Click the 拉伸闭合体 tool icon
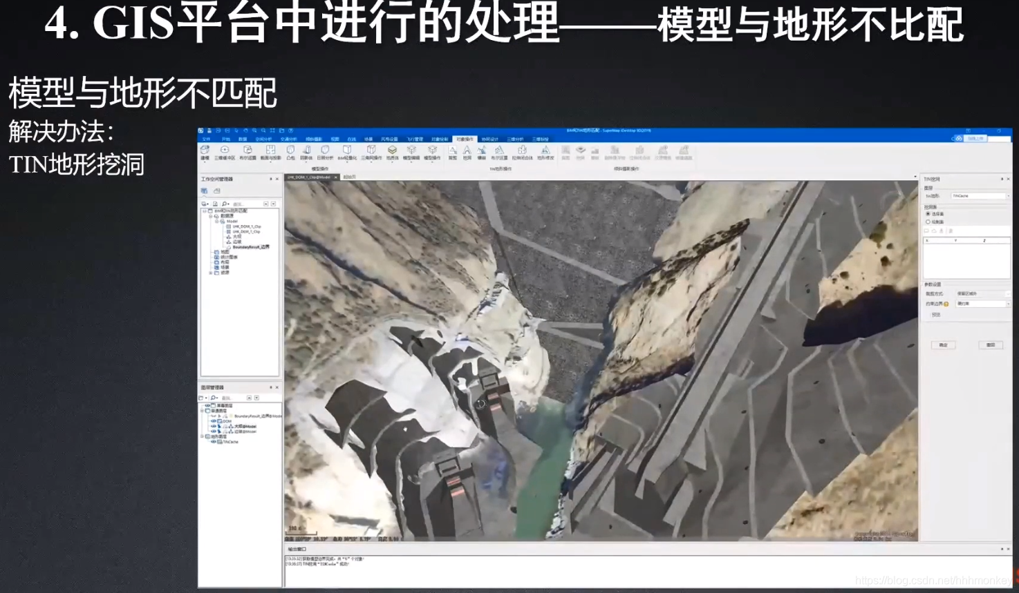Screen dimensions: 1019x593 coord(522,150)
